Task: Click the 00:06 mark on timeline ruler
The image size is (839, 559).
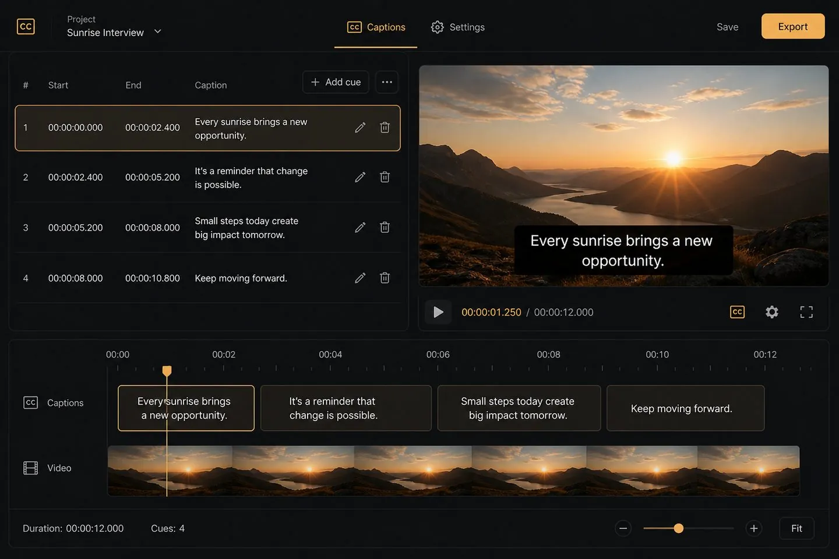Action: (x=438, y=355)
